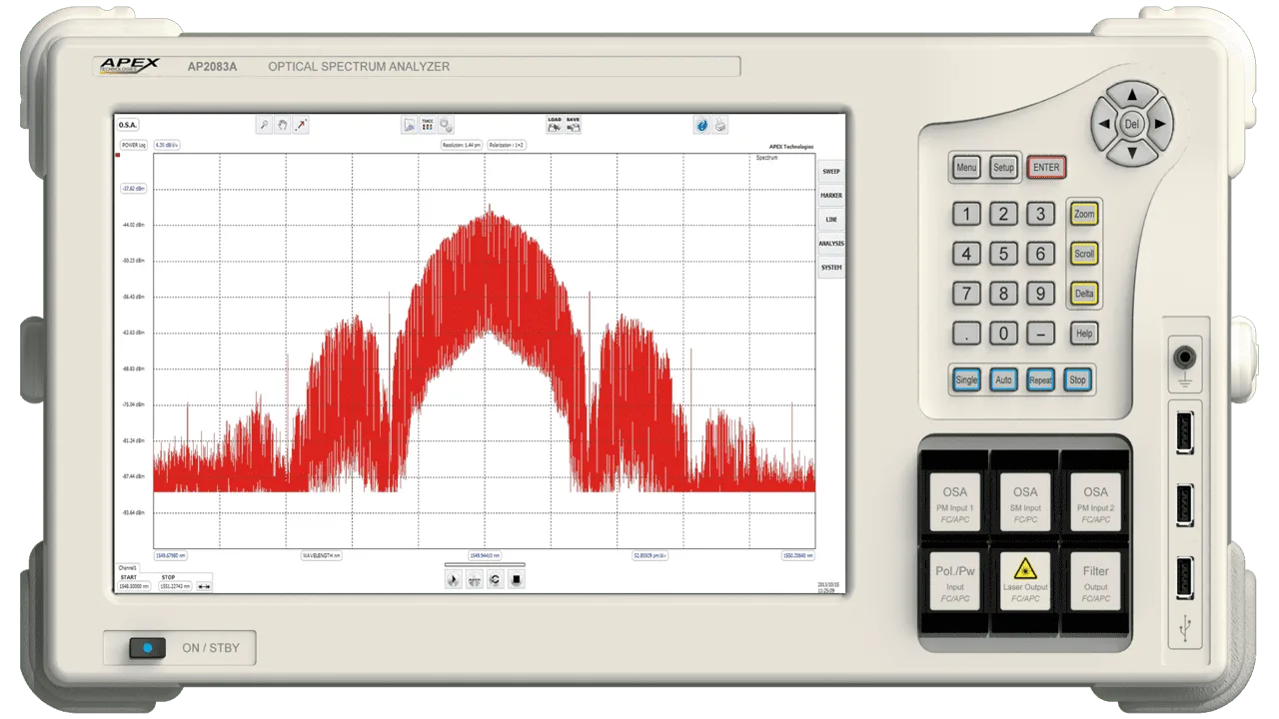This screenshot has width=1279, height=719.
Task: Select the magnifier zoom tool icon
Action: point(264,125)
